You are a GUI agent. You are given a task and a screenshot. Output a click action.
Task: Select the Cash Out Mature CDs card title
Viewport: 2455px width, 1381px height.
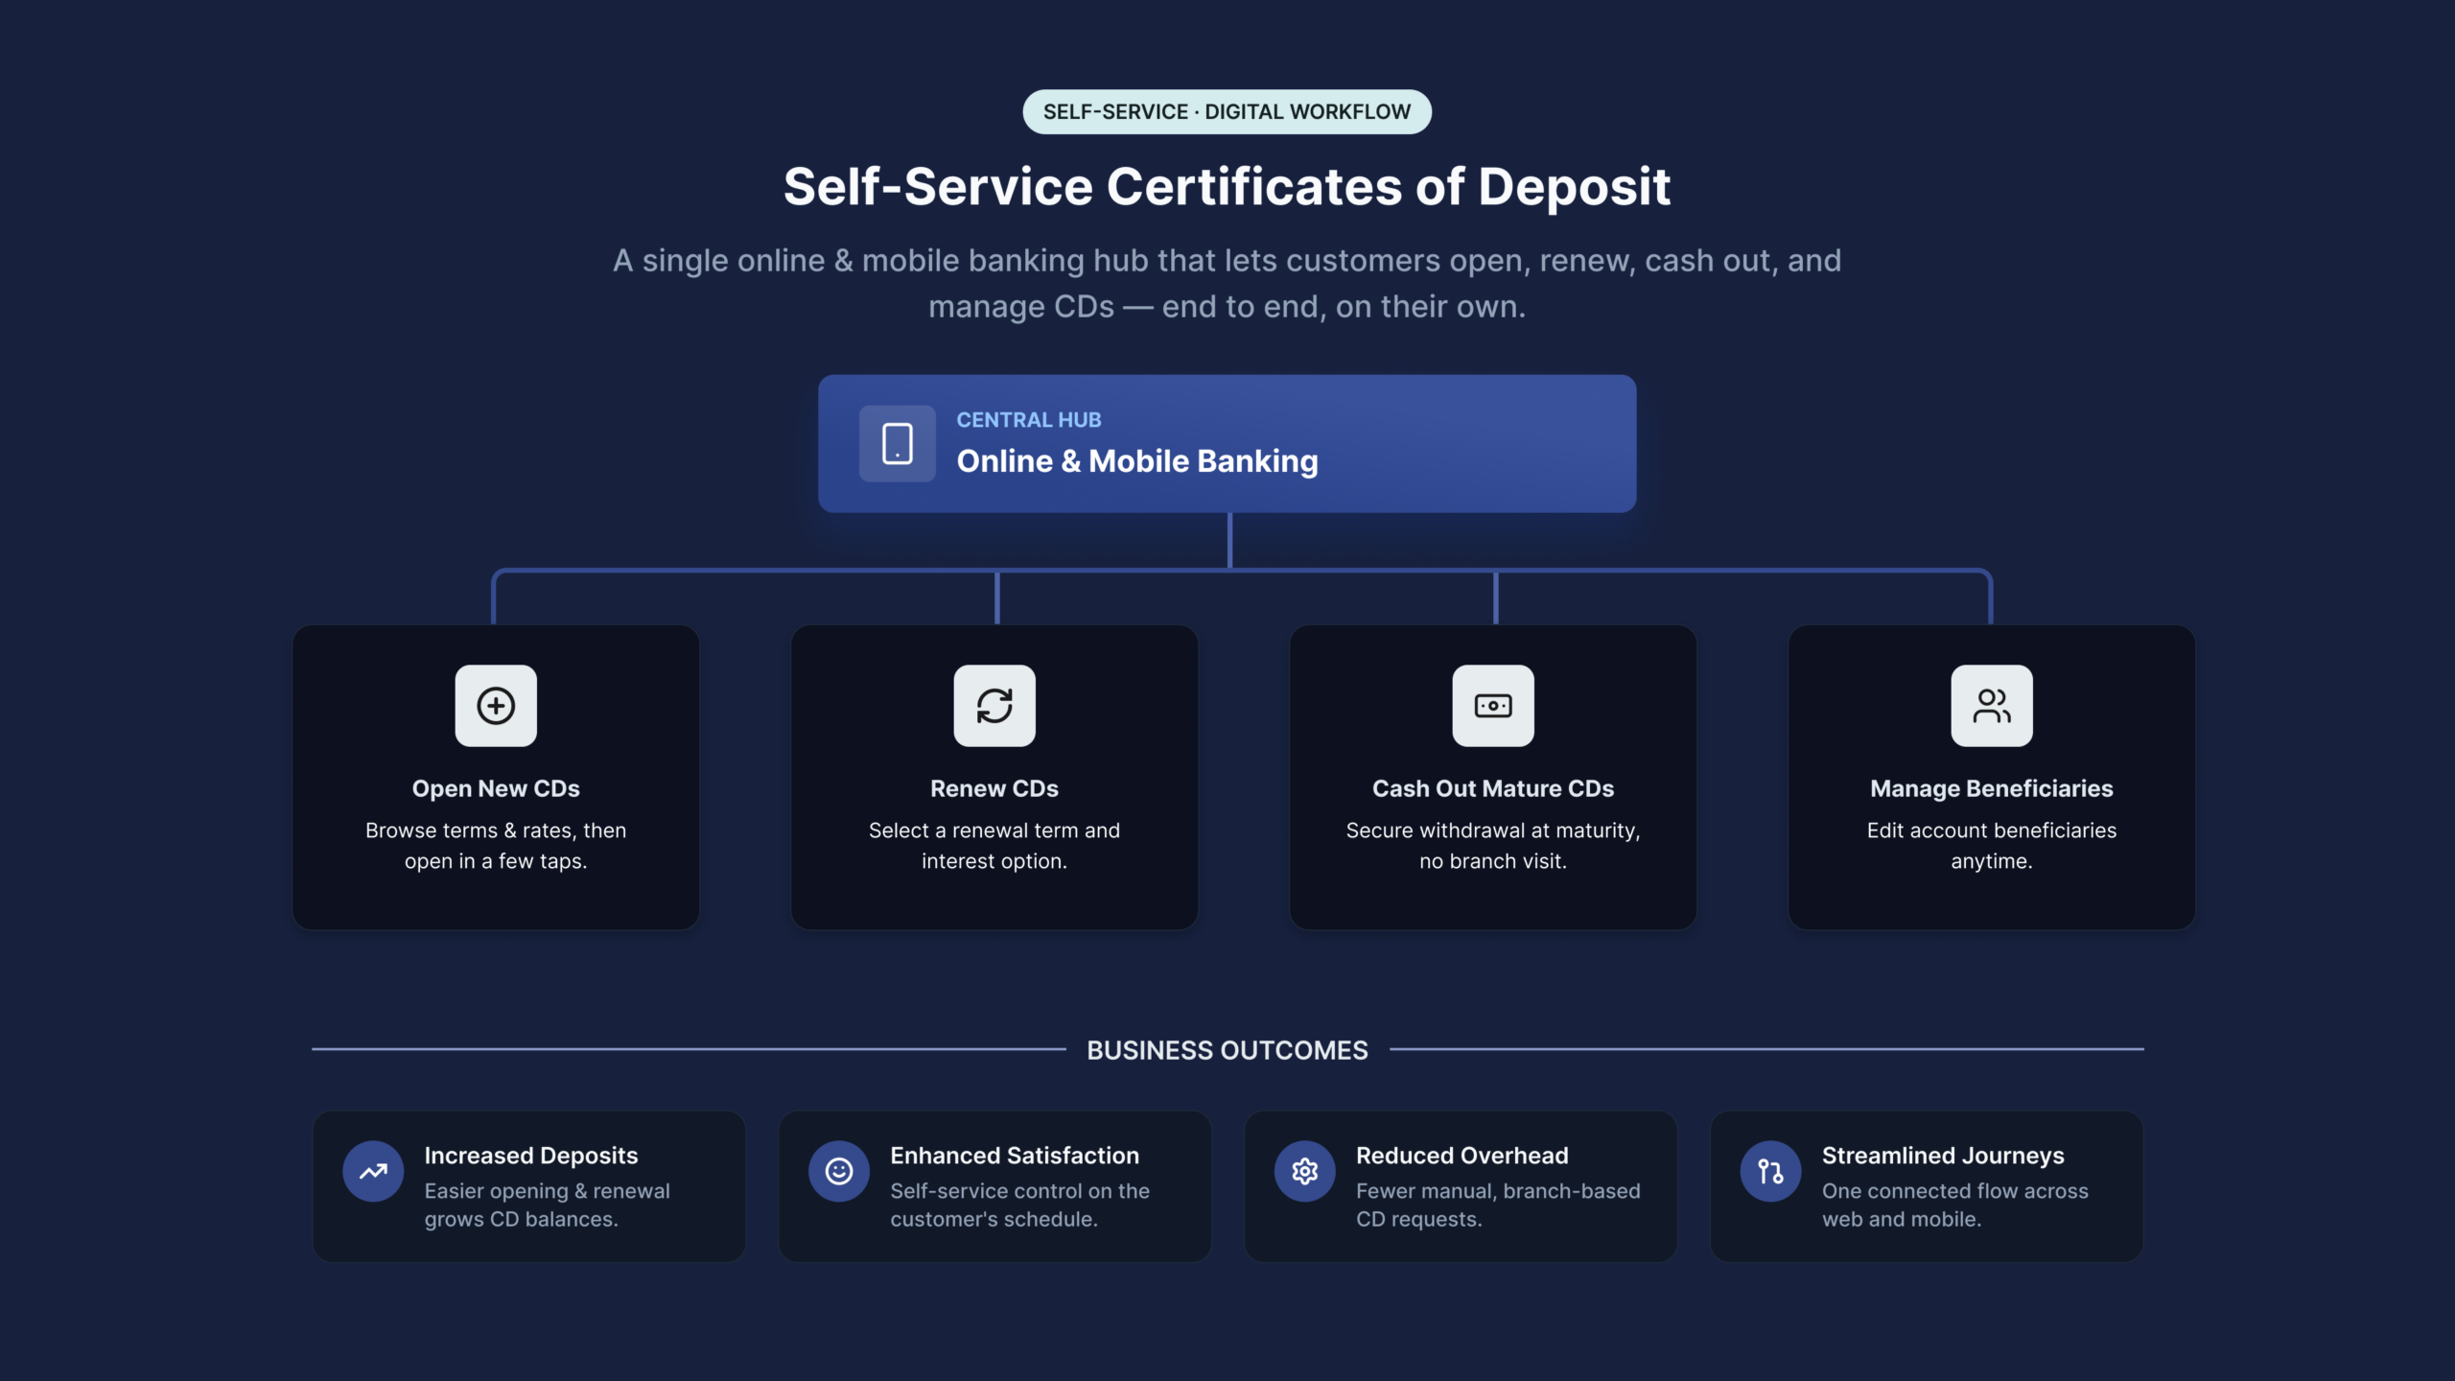pyautogui.click(x=1493, y=788)
